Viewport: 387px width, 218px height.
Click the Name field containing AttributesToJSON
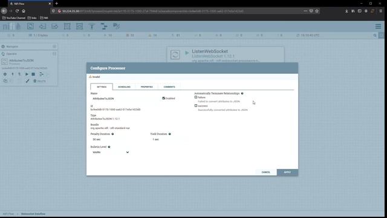[125, 98]
